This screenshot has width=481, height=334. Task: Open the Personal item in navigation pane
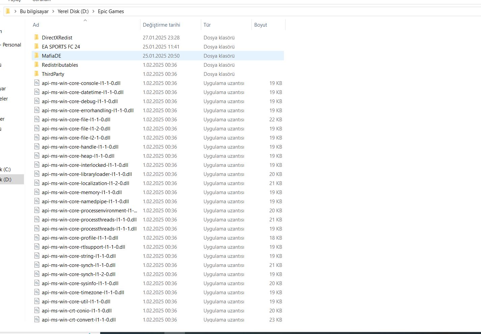coord(11,44)
